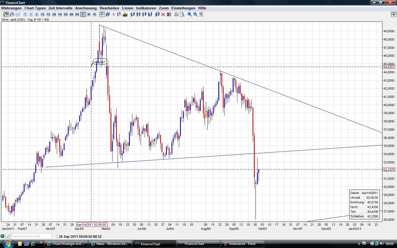Open the Linien menu
Viewport: 397px width, 248px height.
(128, 8)
